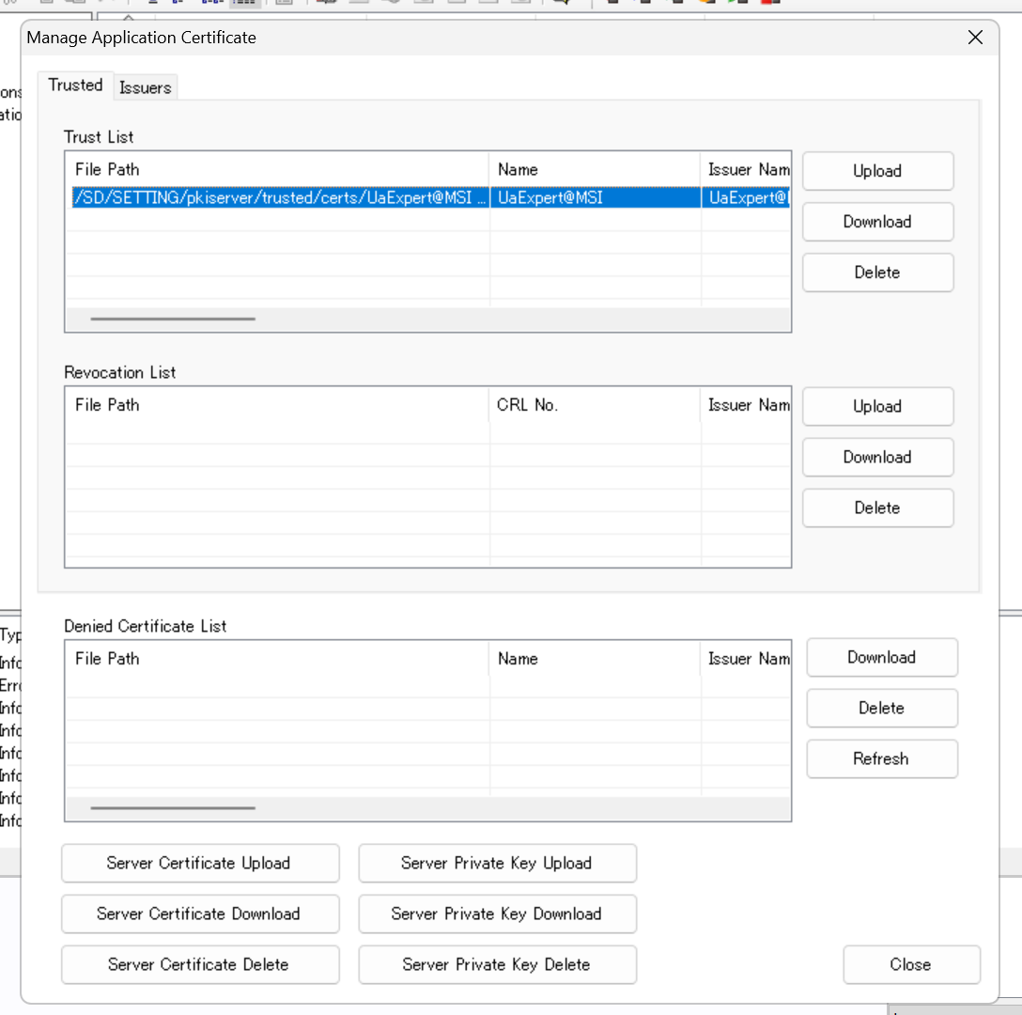Click Delete button for Trust List
Image resolution: width=1022 pixels, height=1015 pixels.
(877, 273)
